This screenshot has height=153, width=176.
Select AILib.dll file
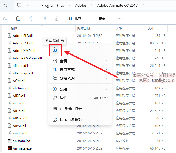pyautogui.click(x=19, y=111)
